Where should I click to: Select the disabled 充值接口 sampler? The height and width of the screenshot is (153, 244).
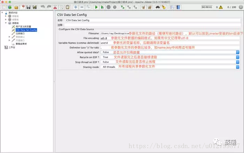point(20,41)
